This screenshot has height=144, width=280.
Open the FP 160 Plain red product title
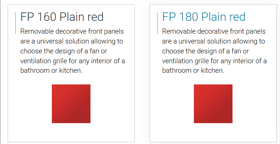click(x=62, y=17)
